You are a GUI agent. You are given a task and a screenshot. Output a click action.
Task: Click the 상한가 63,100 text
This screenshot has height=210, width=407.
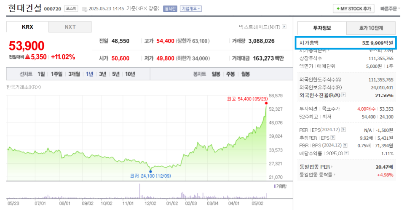pyautogui.click(x=193, y=41)
